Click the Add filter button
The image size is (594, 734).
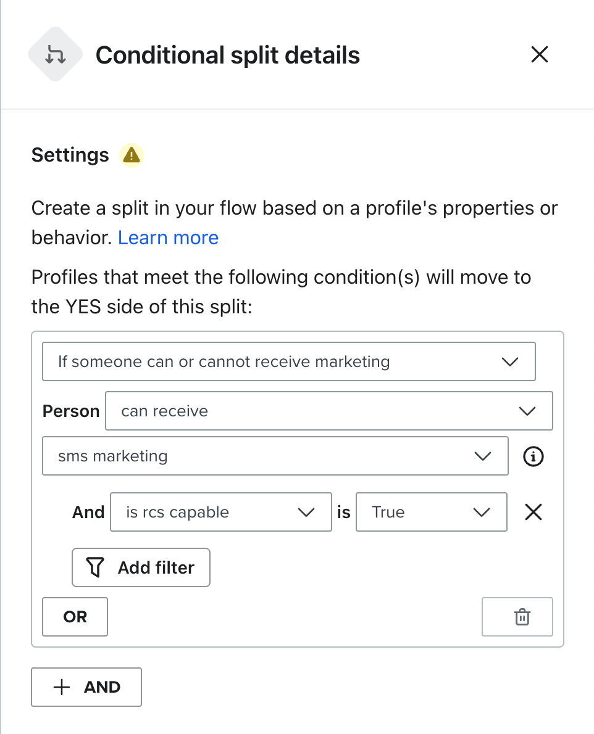point(141,567)
